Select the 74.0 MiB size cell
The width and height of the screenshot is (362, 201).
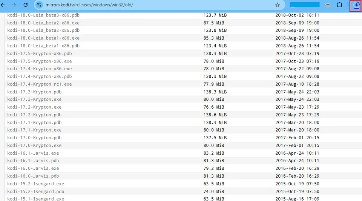(214, 192)
